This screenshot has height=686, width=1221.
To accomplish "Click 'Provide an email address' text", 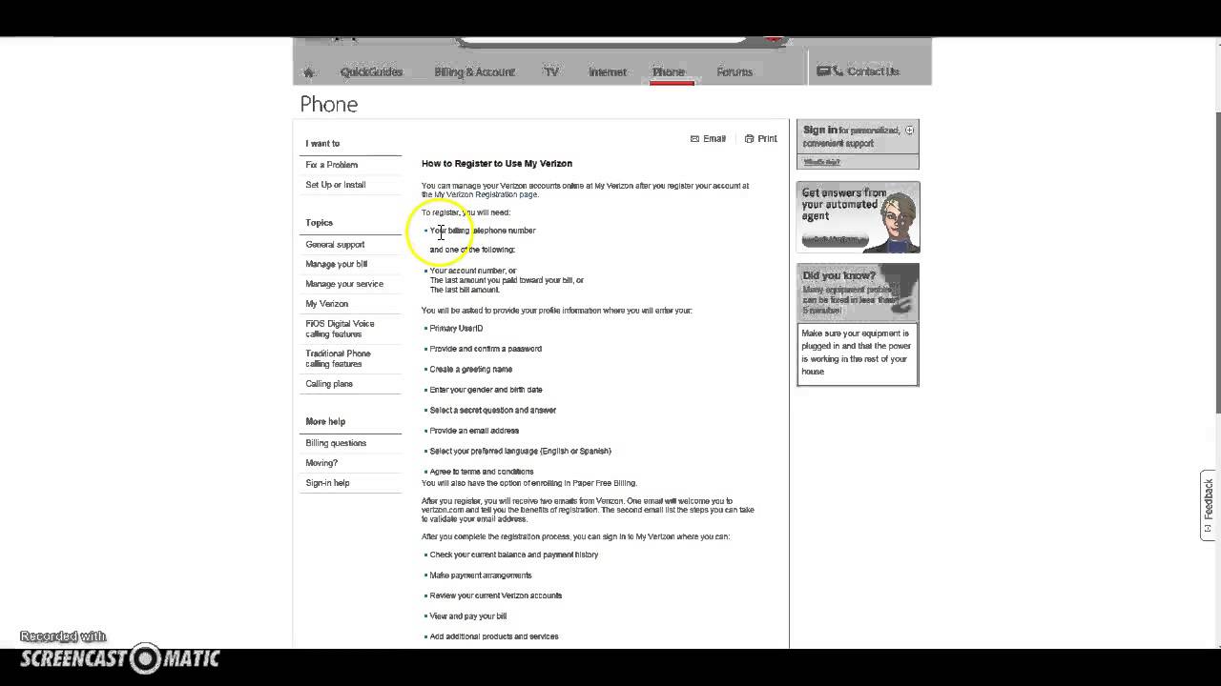I will 474,431.
